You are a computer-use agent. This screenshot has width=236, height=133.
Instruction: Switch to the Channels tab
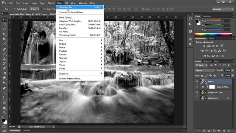coord(207,61)
